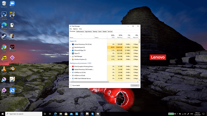The image size is (207, 116).
Task: Switch to the Services tab
Action: 110,31
